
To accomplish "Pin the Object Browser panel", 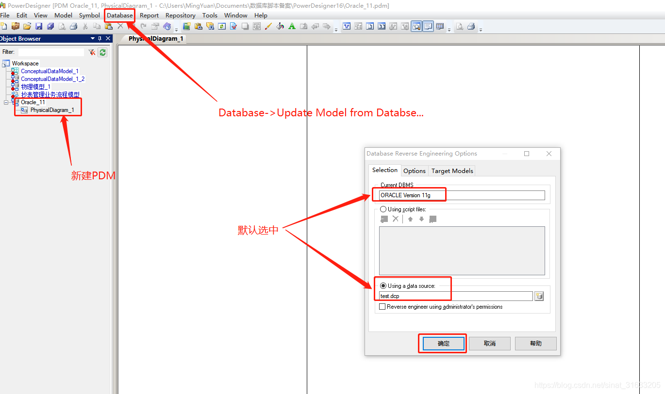I will point(100,39).
